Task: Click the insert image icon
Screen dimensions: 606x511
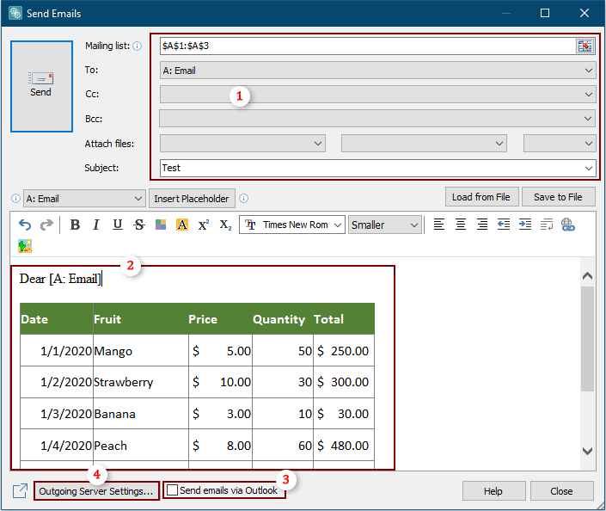Action: tap(25, 246)
